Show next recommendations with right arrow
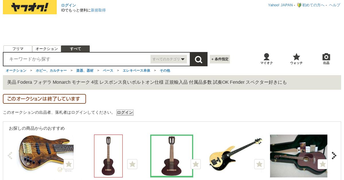Screen dimensions: 344x180 pos(334,155)
